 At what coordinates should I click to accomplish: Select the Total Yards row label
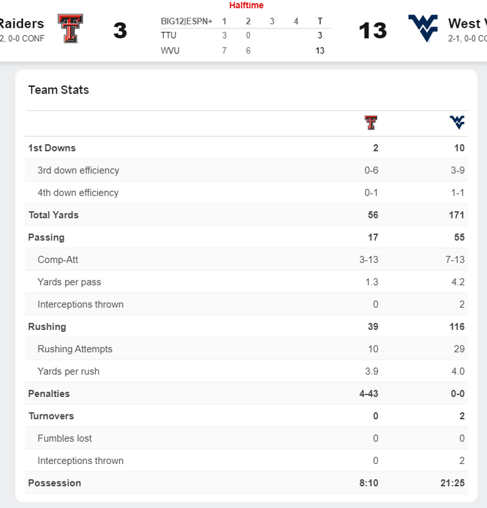[53, 215]
